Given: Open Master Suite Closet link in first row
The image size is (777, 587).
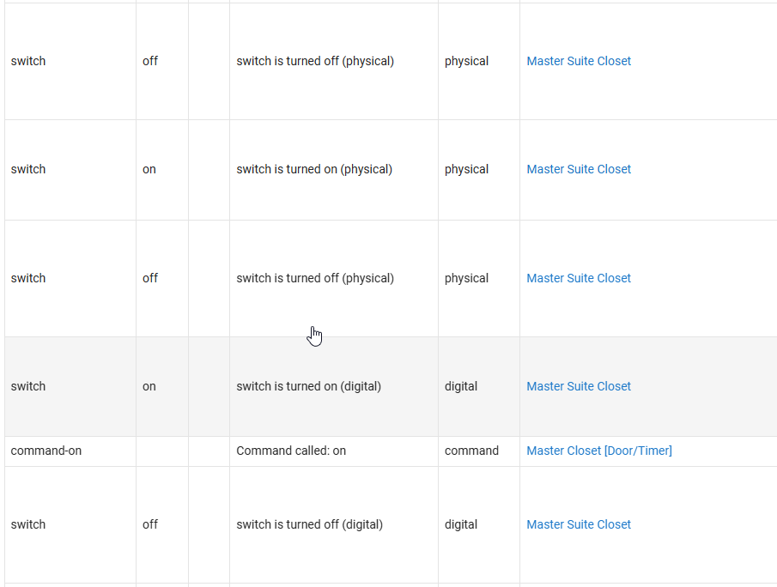Looking at the screenshot, I should pyautogui.click(x=579, y=61).
